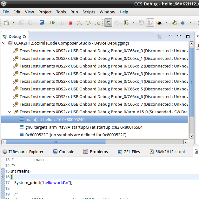Collapse the 66AK2H12.ccxml tree node
The image size is (199, 199).
[x=4, y=43]
